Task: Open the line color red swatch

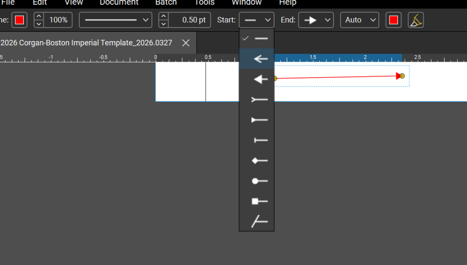Action: [19, 20]
